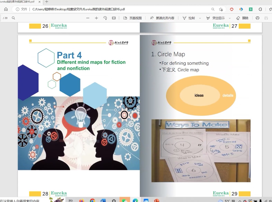This screenshot has width=272, height=202.
Task: Open PowerPoint from the taskbar
Action: [x=157, y=200]
